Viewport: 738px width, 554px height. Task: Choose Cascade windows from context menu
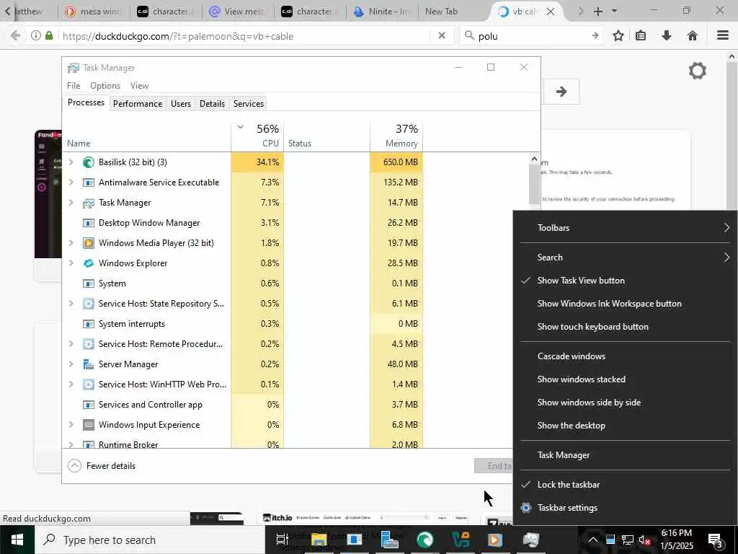coord(626,356)
